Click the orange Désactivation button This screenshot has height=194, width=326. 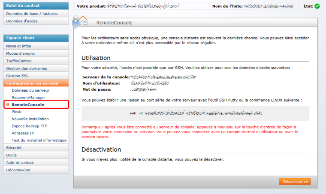point(295,182)
